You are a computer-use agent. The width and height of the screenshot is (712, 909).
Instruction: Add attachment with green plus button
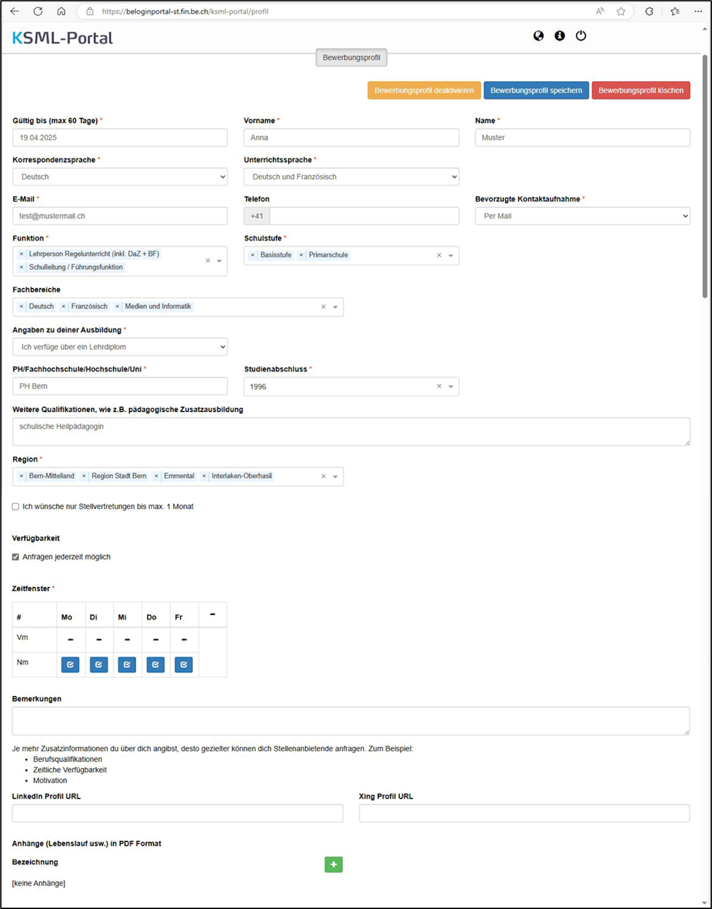tap(333, 864)
